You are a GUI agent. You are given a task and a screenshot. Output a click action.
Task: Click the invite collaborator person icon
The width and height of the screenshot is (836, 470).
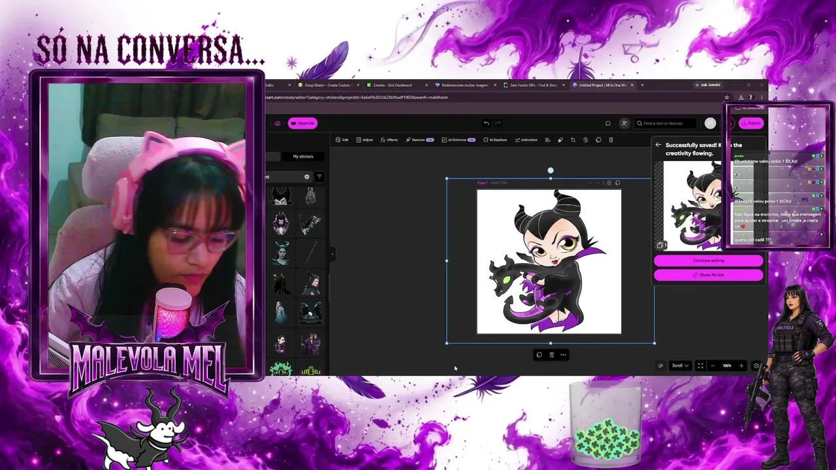624,123
